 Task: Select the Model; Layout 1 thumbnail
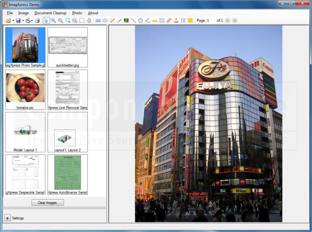25,132
